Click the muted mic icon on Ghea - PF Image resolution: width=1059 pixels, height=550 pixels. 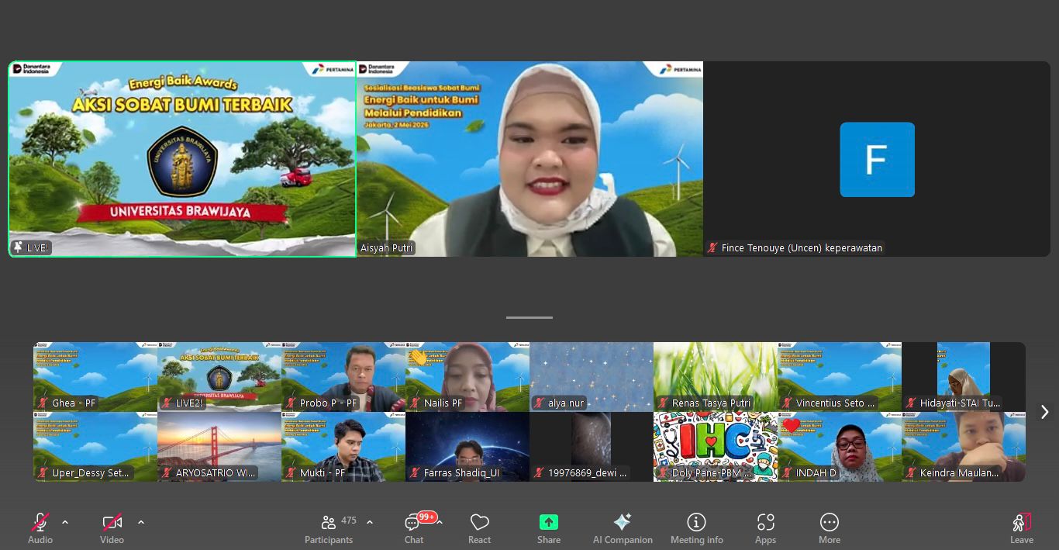(43, 403)
